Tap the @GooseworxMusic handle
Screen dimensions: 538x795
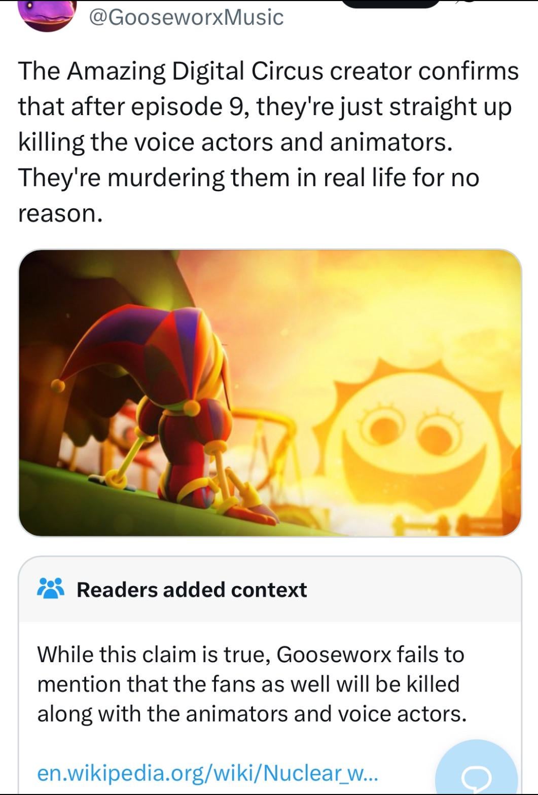186,17
